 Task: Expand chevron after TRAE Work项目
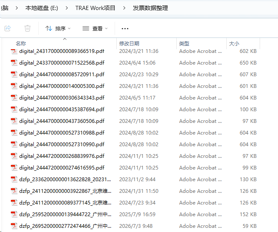tap(124, 8)
